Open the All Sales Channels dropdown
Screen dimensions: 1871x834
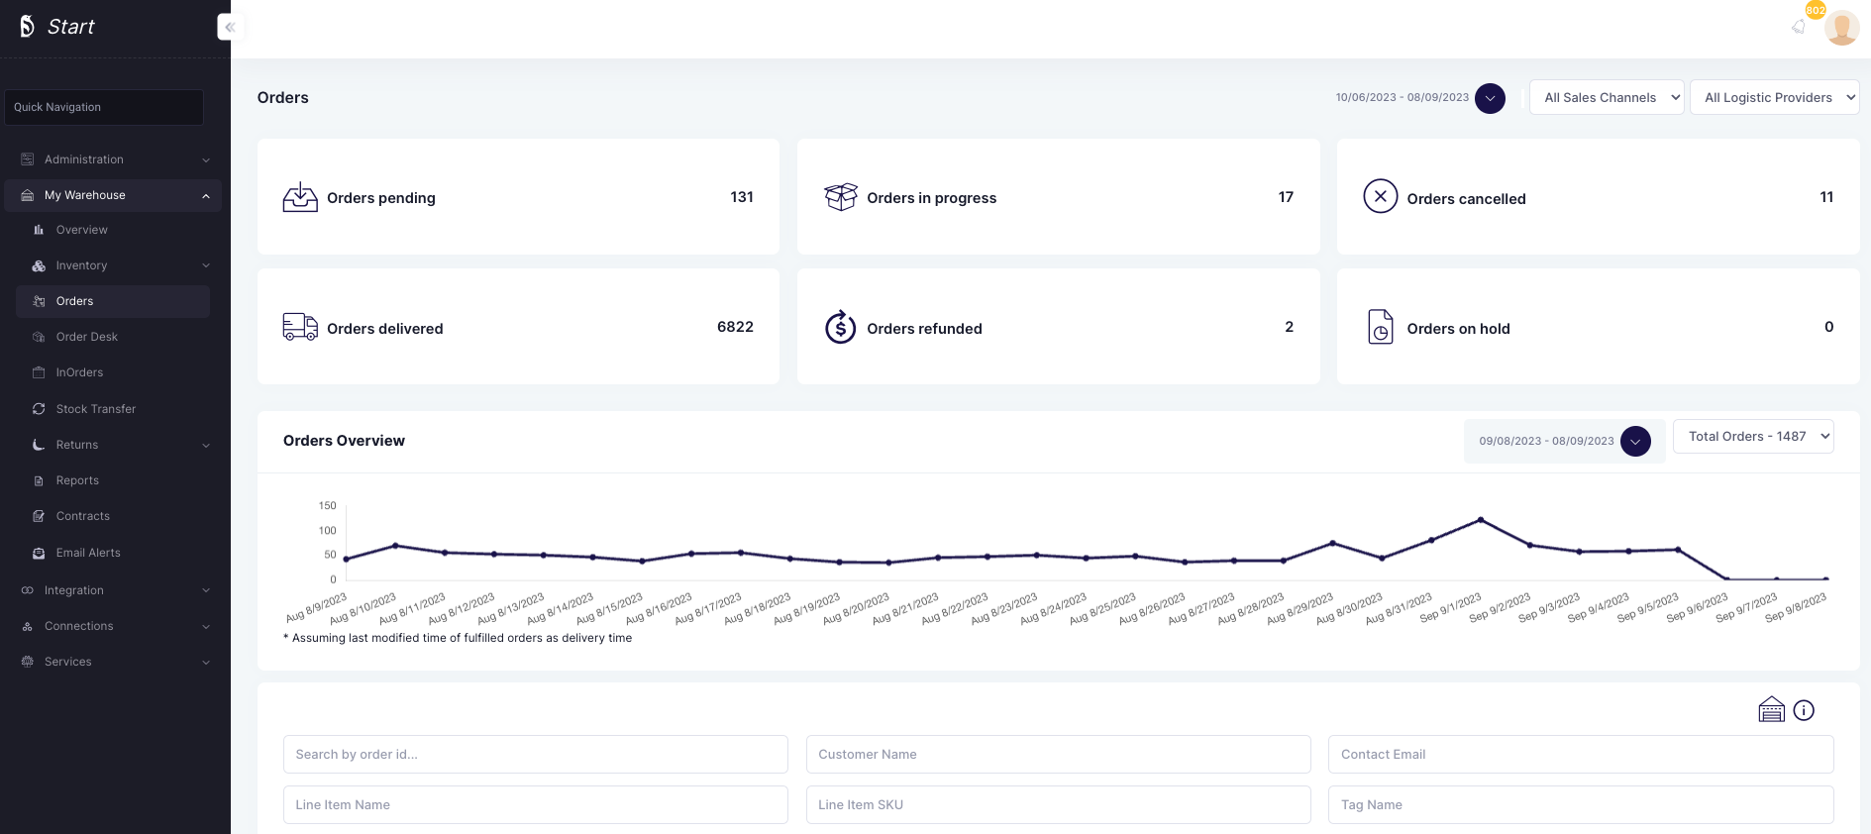click(1606, 97)
